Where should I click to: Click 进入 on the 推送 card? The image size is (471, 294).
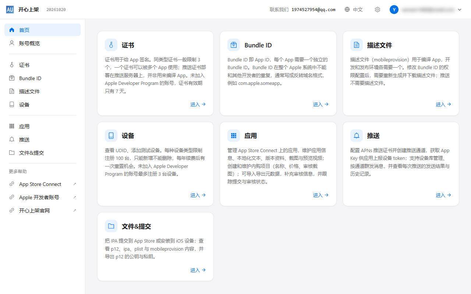(x=443, y=195)
